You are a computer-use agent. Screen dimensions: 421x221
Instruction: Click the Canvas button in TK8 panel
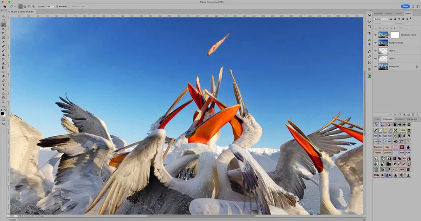tap(387, 153)
